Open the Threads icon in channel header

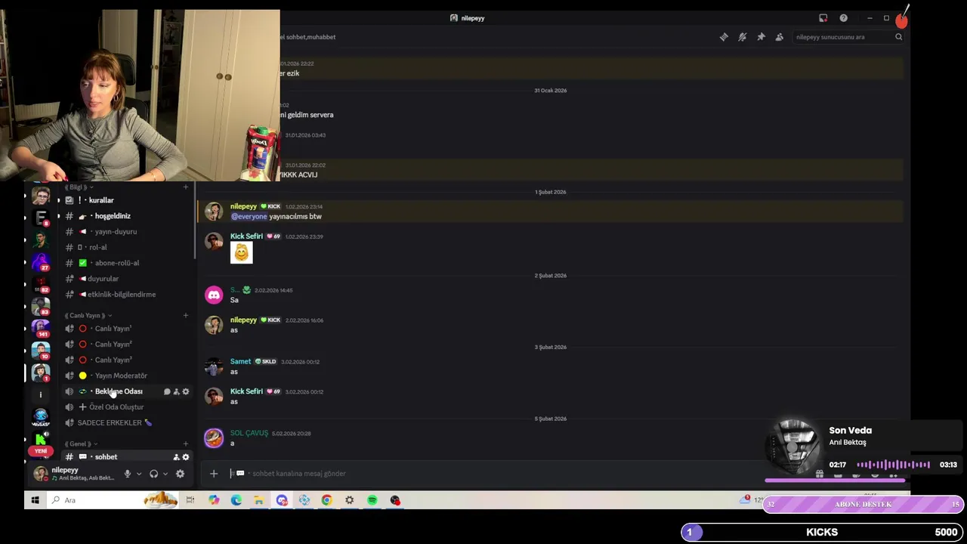pyautogui.click(x=724, y=37)
